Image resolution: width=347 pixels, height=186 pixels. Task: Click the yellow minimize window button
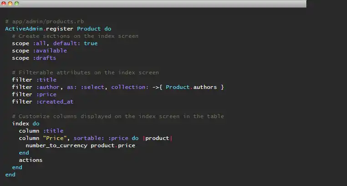[10, 3]
